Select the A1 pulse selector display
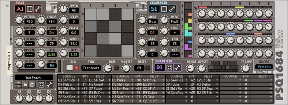 (20, 9)
